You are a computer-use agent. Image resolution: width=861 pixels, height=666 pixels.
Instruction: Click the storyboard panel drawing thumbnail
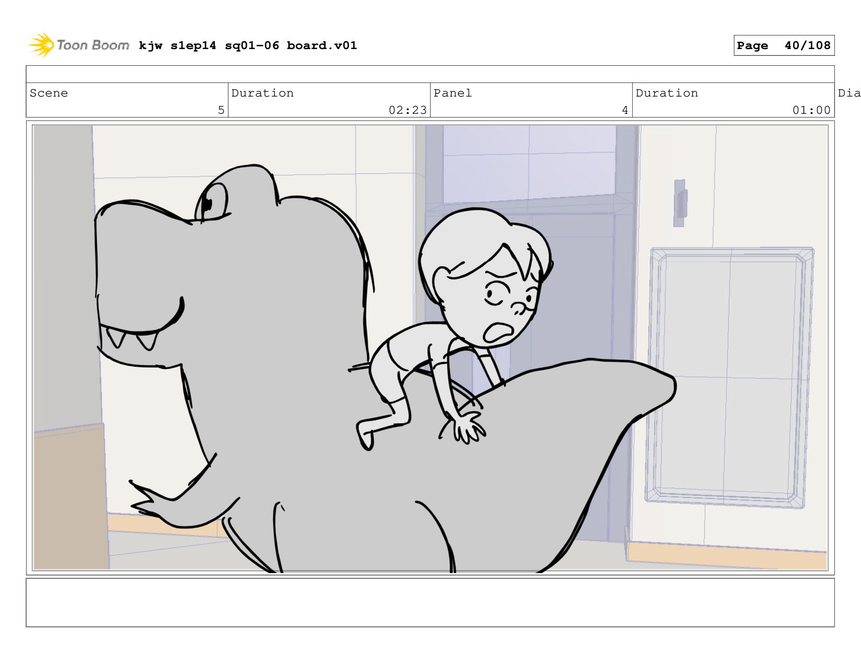(430, 348)
